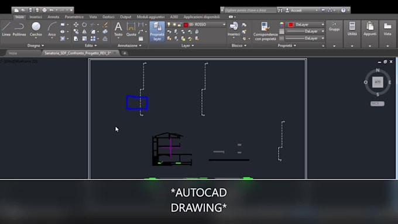Select the Polilinea tool
Viewport: 398px width, 224px height.
[x=19, y=29]
